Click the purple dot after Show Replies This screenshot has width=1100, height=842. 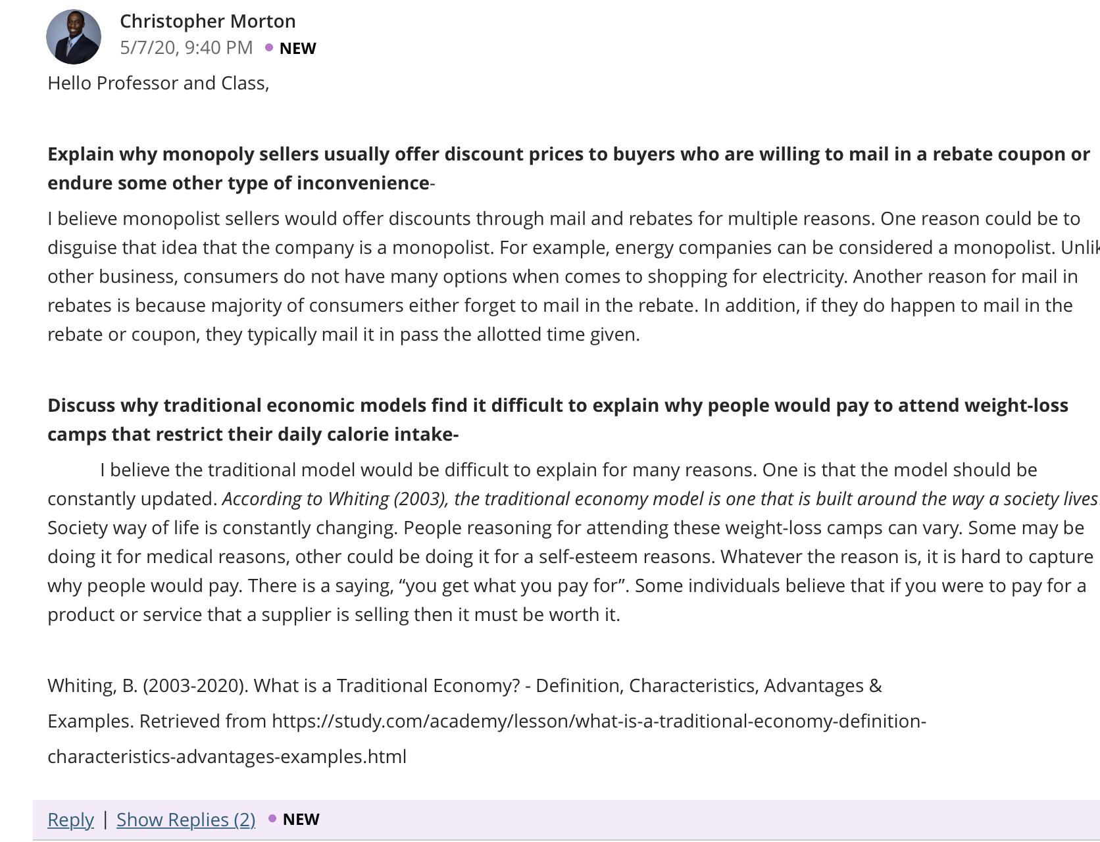(272, 819)
